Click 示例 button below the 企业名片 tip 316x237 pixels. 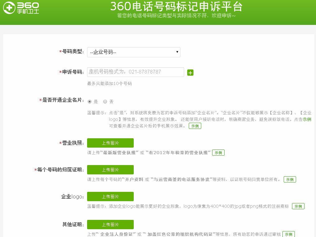195,126
